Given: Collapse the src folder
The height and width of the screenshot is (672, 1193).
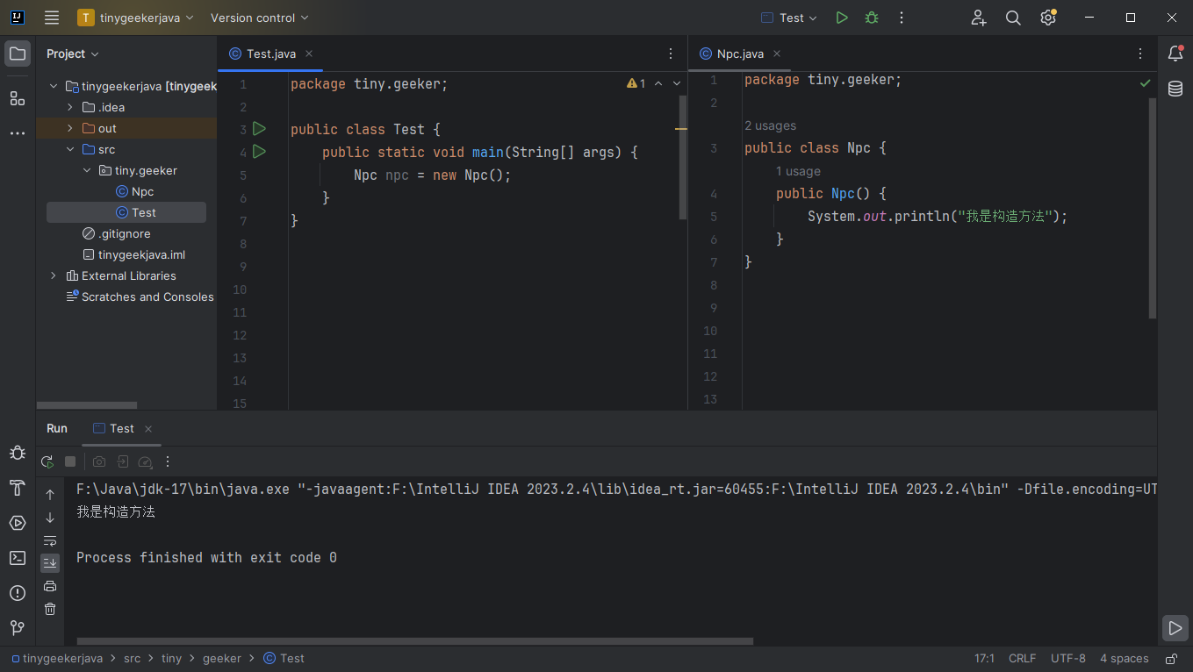Looking at the screenshot, I should (x=70, y=149).
